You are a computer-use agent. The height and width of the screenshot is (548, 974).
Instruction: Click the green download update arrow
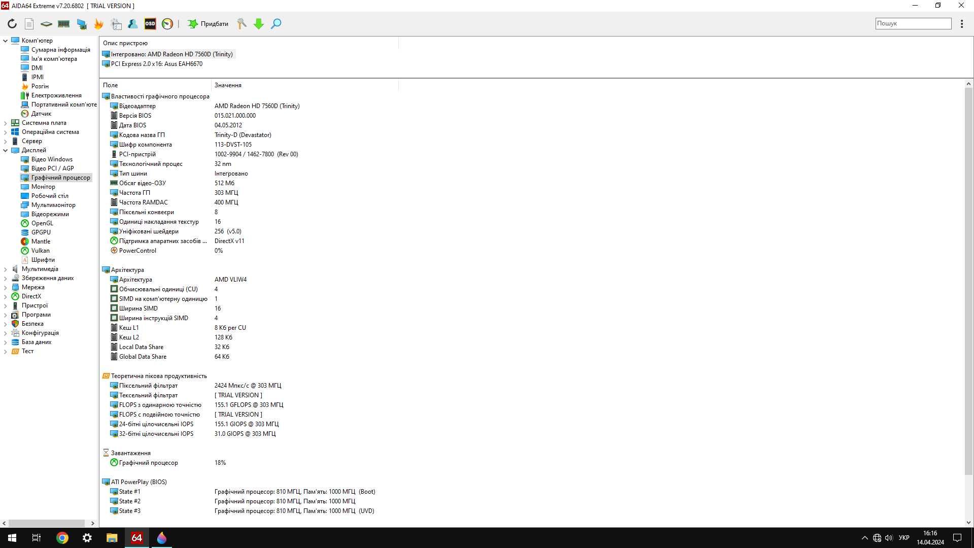pos(259,24)
